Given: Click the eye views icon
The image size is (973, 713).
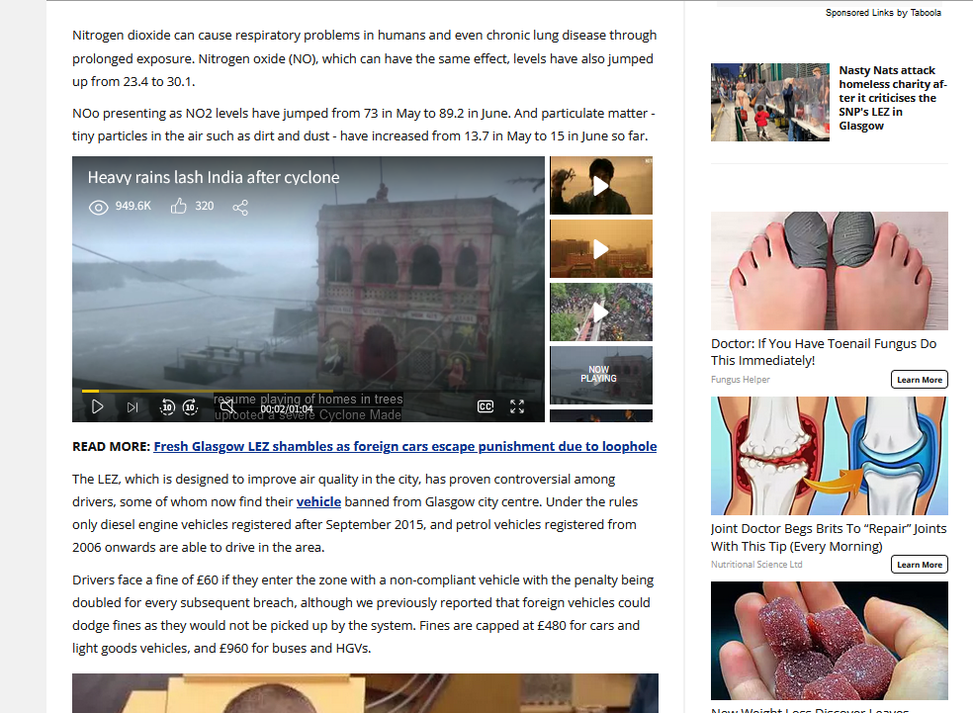Looking at the screenshot, I should [x=98, y=208].
